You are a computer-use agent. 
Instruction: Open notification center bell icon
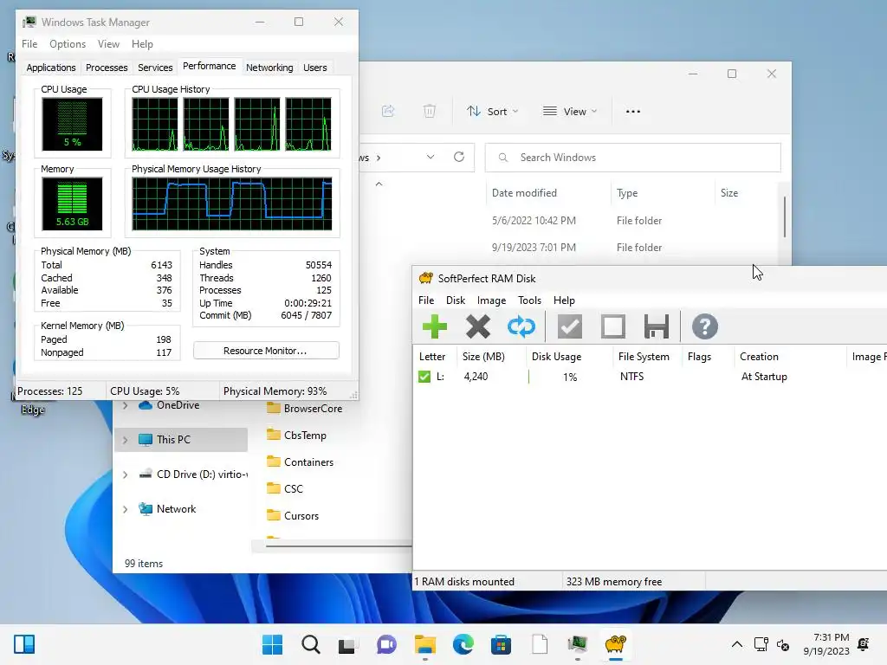[x=864, y=644]
